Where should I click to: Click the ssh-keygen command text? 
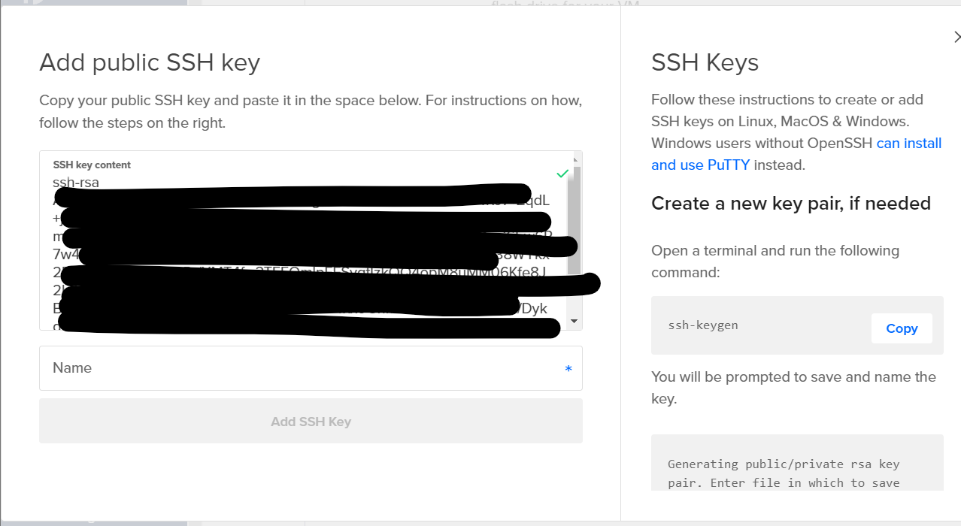coord(703,325)
